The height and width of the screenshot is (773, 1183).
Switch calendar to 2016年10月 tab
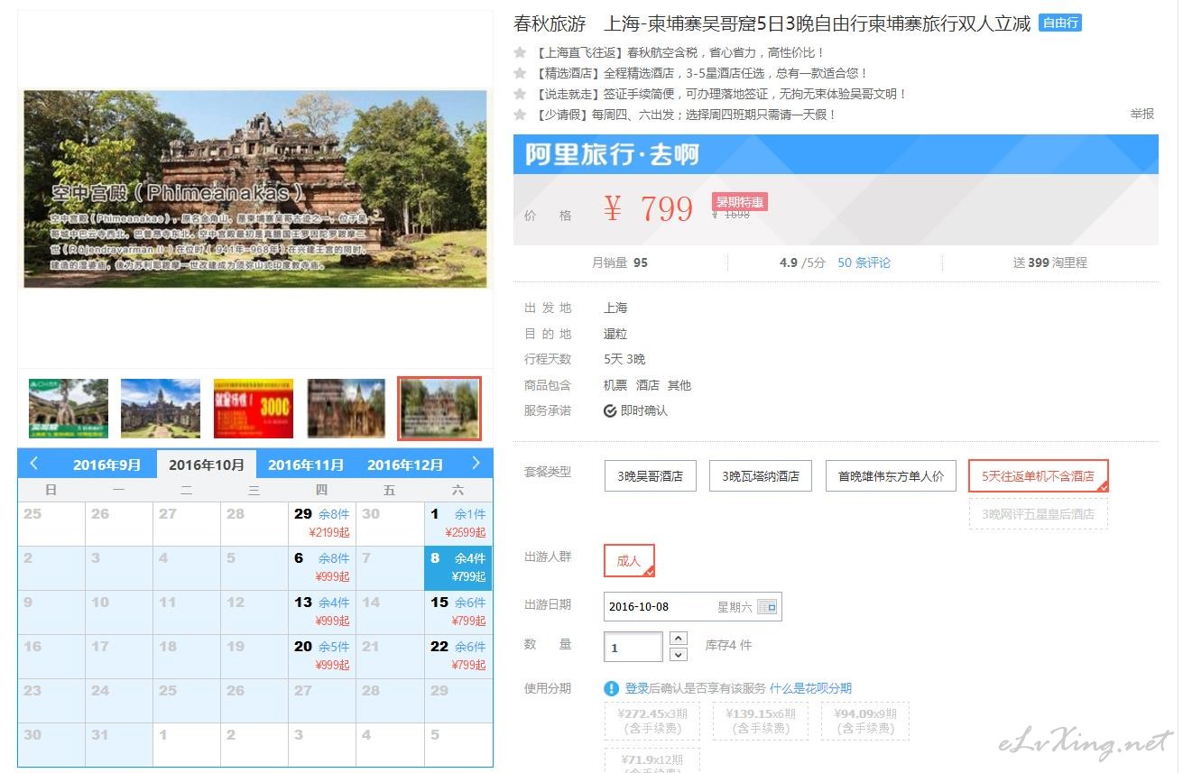207,465
